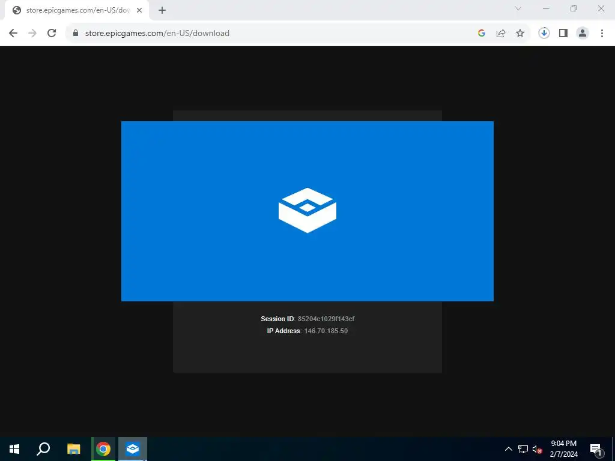Click the Windows Sandbox logo in blue panel

coord(307,211)
